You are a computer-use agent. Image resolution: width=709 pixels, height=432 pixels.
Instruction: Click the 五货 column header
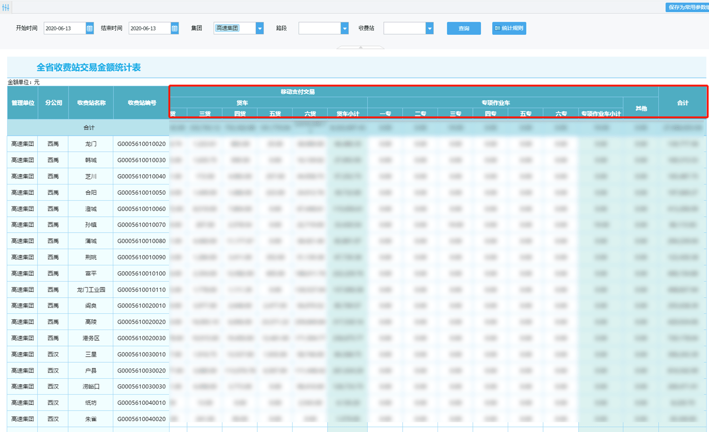pos(275,114)
